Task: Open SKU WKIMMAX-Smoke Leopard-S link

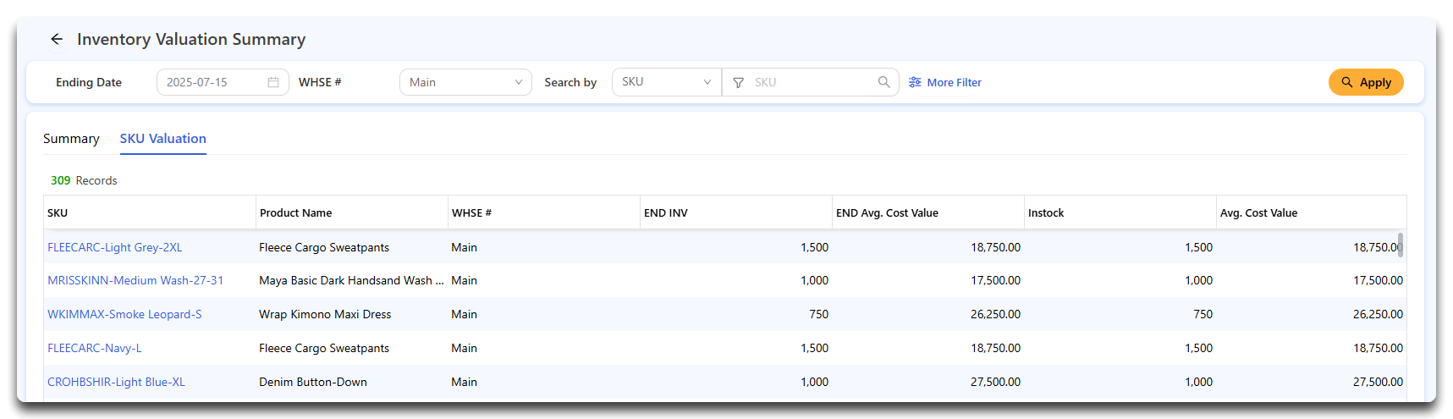Action: [124, 314]
